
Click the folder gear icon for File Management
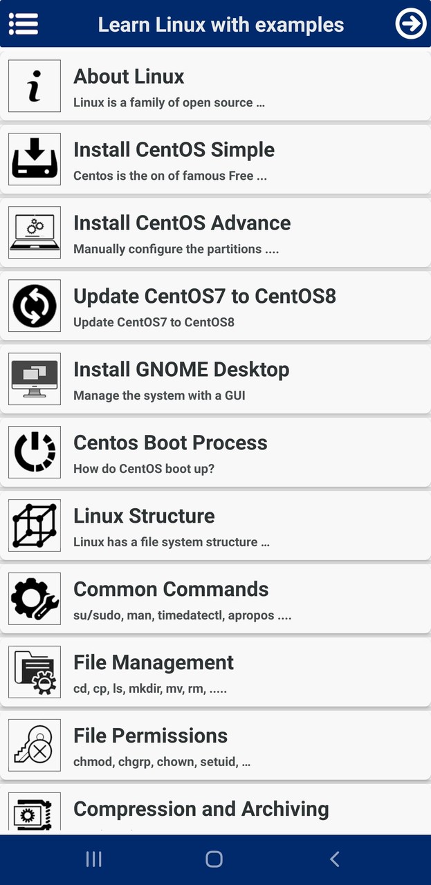coord(35,672)
